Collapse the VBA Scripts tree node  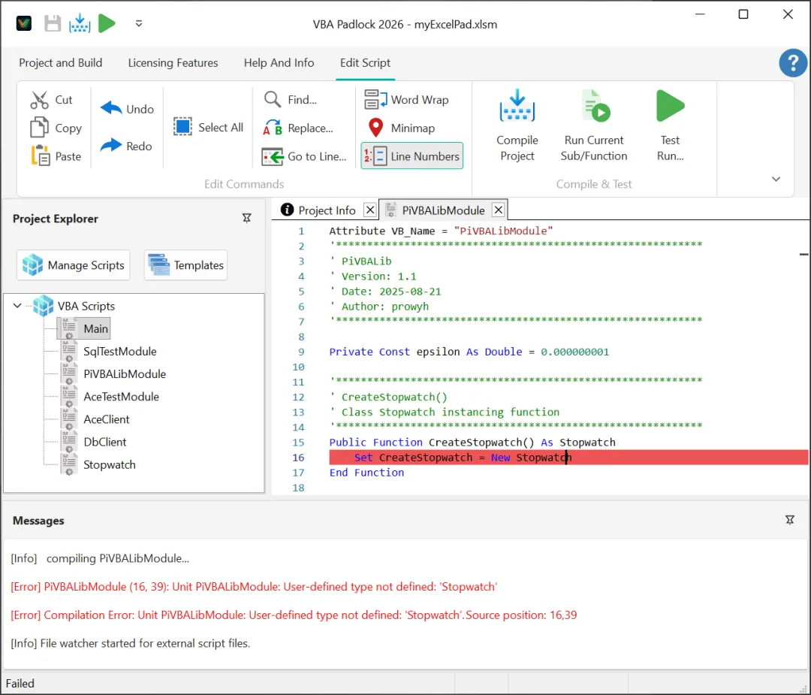pos(17,306)
